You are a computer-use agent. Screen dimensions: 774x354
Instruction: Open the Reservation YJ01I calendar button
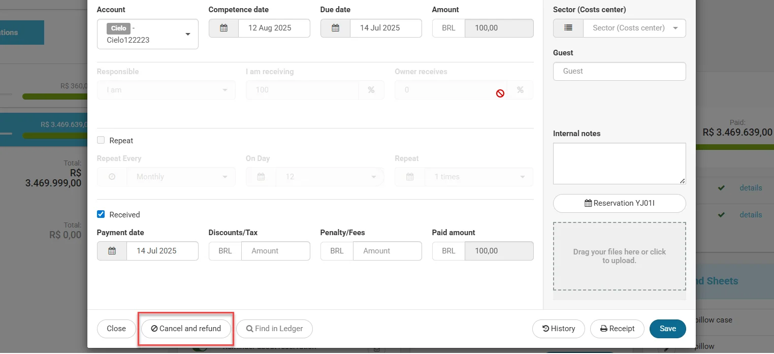pos(619,203)
